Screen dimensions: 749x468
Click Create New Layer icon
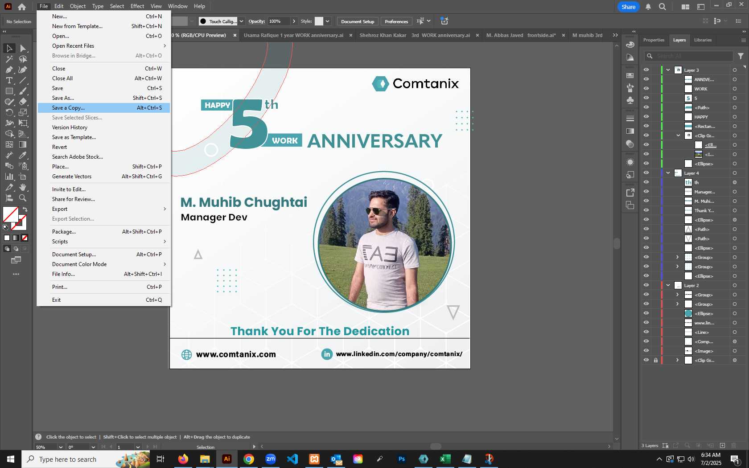pos(722,446)
